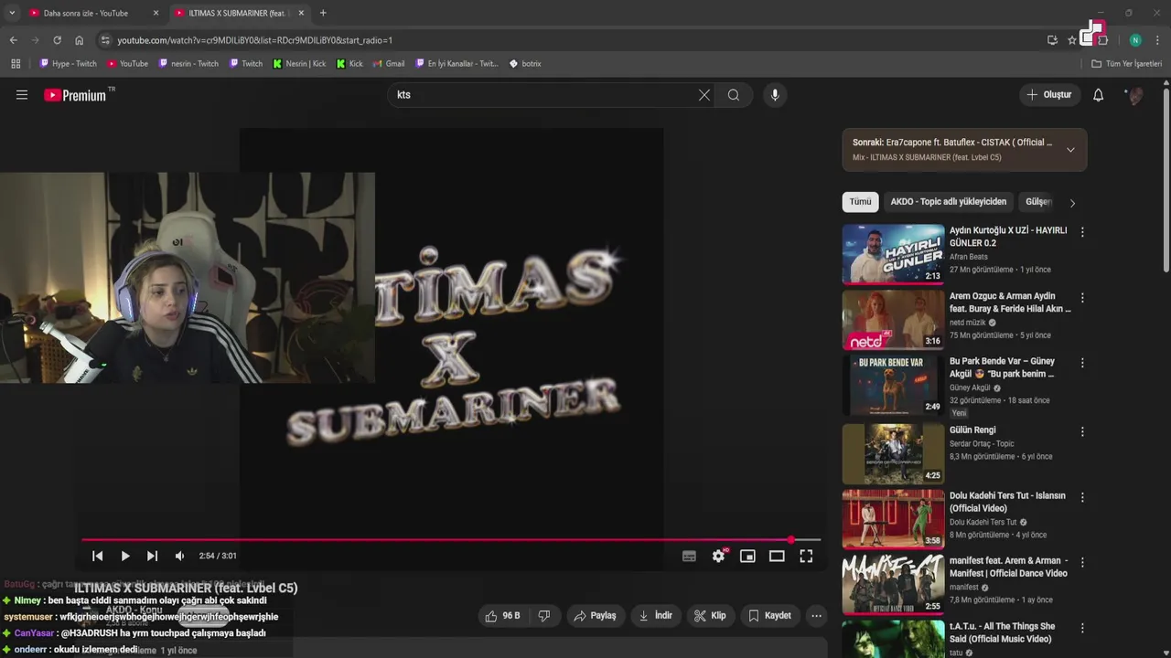Go fullscreen in the player

806,556
